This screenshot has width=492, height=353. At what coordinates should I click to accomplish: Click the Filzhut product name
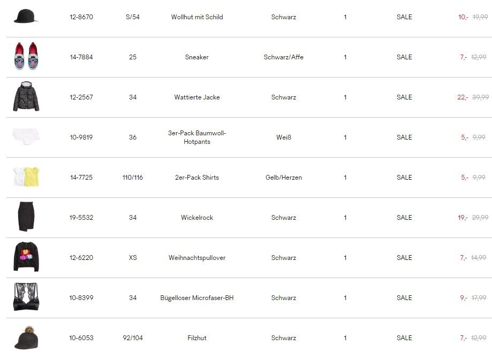pyautogui.click(x=196, y=338)
